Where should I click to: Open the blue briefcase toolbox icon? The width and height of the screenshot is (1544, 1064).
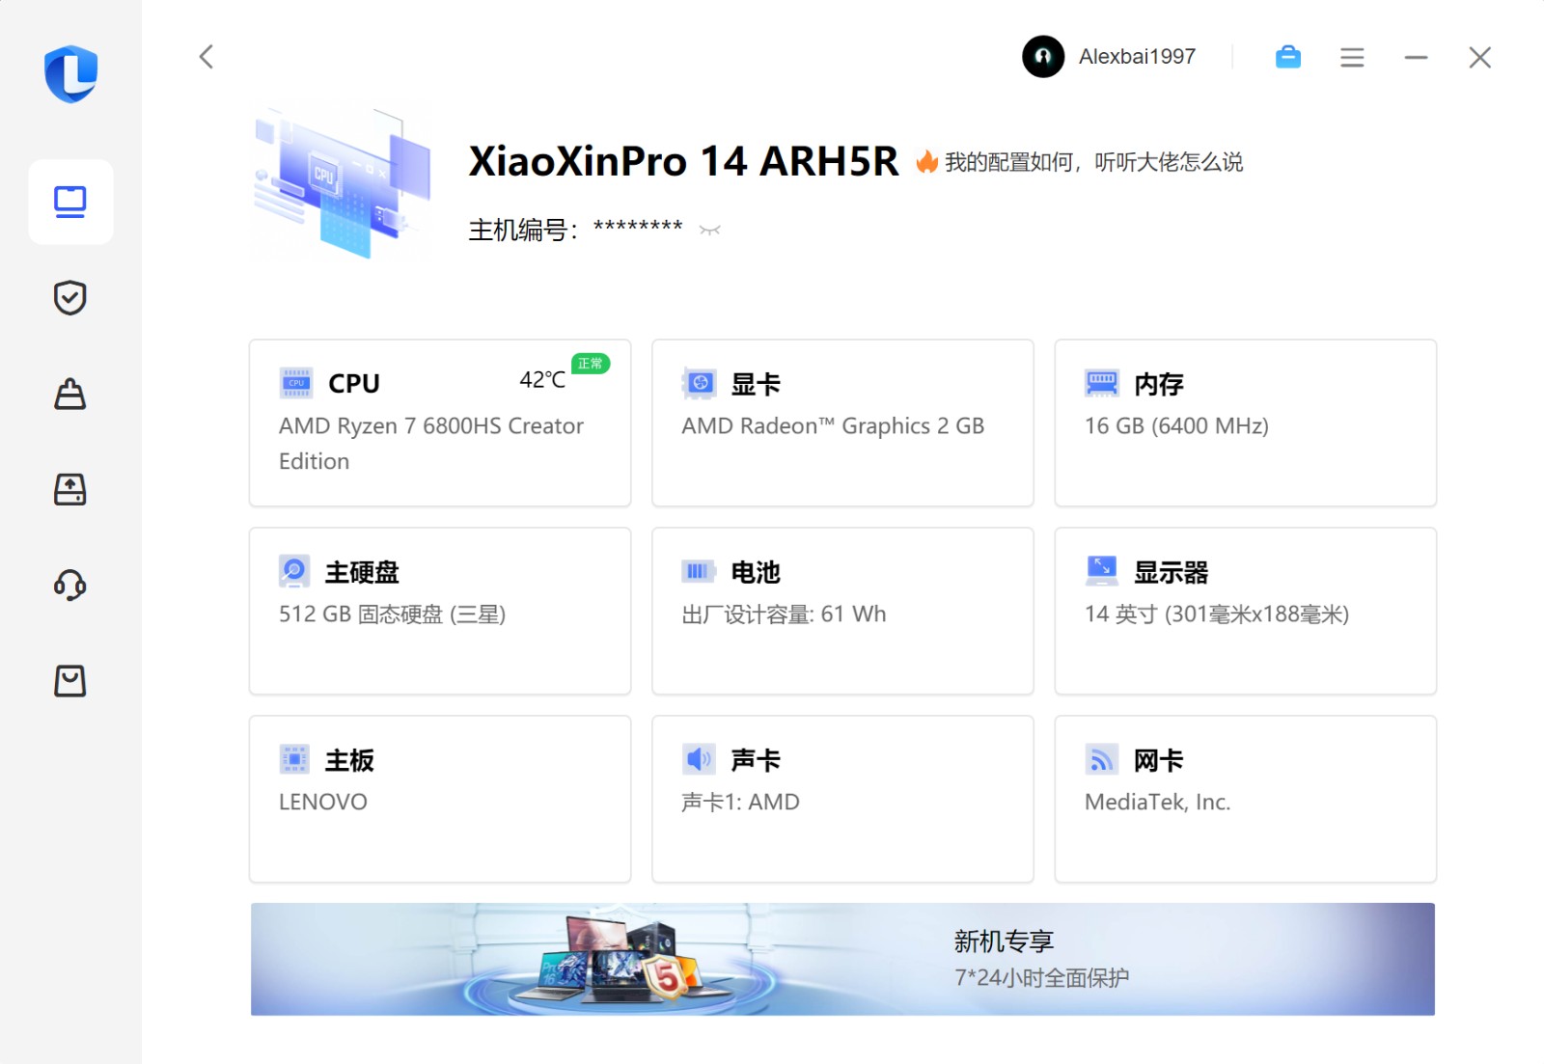[1288, 57]
